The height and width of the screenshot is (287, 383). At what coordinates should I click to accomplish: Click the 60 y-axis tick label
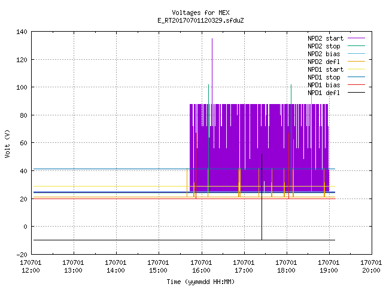pos(23,143)
